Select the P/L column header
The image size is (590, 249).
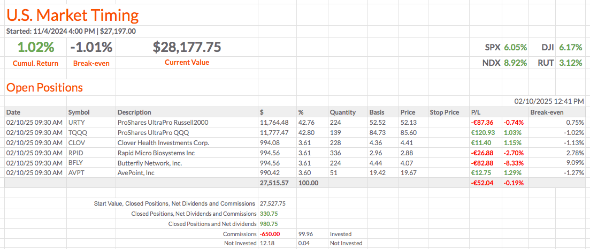(x=476, y=112)
